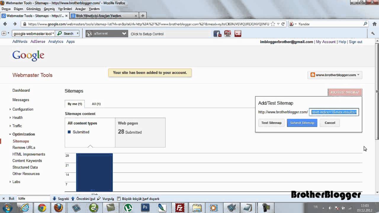Open the URL bar history dropdown arrow

click(x=278, y=24)
